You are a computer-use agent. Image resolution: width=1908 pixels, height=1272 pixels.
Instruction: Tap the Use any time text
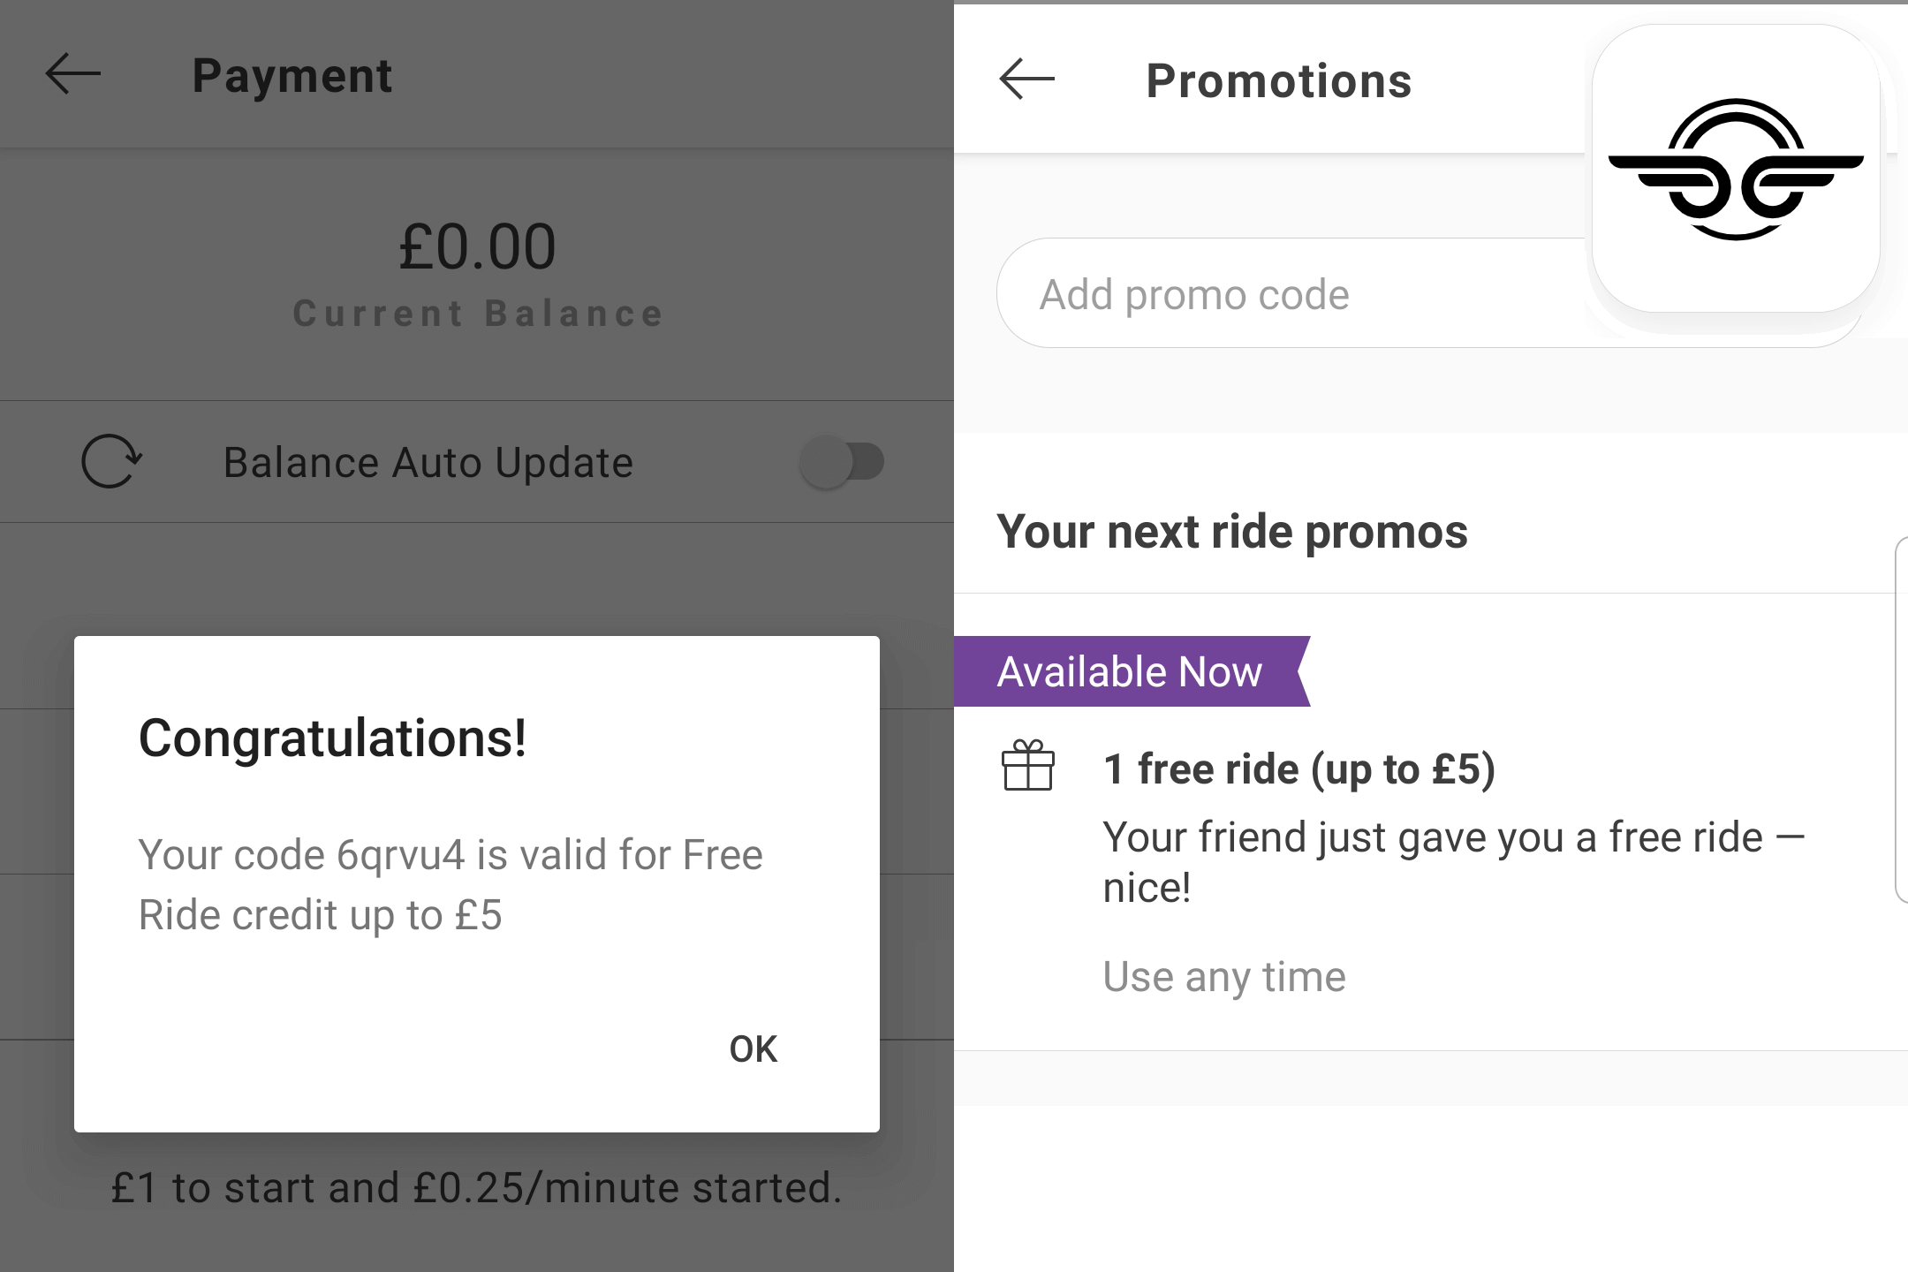click(1224, 977)
